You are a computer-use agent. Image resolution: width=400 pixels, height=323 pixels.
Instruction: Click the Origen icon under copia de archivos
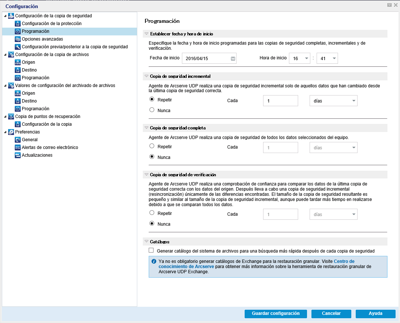coord(18,62)
